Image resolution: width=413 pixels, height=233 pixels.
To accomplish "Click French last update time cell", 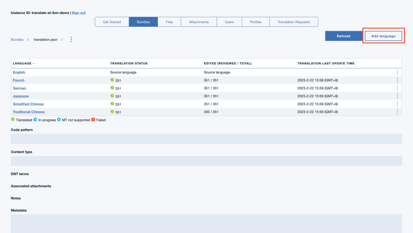I will (x=318, y=80).
